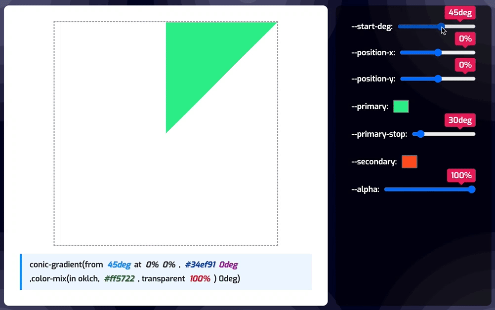
Task: Click the --primary-stop slider handle
Action: click(420, 134)
